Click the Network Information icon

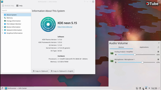[x=5, y=30]
